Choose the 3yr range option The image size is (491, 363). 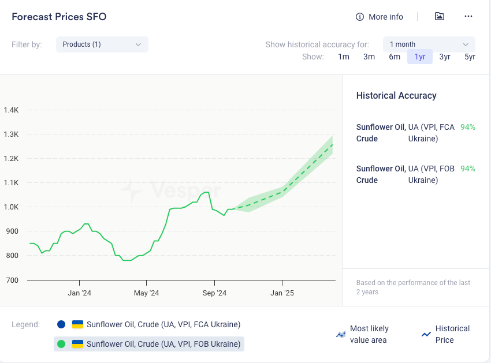[x=445, y=57]
